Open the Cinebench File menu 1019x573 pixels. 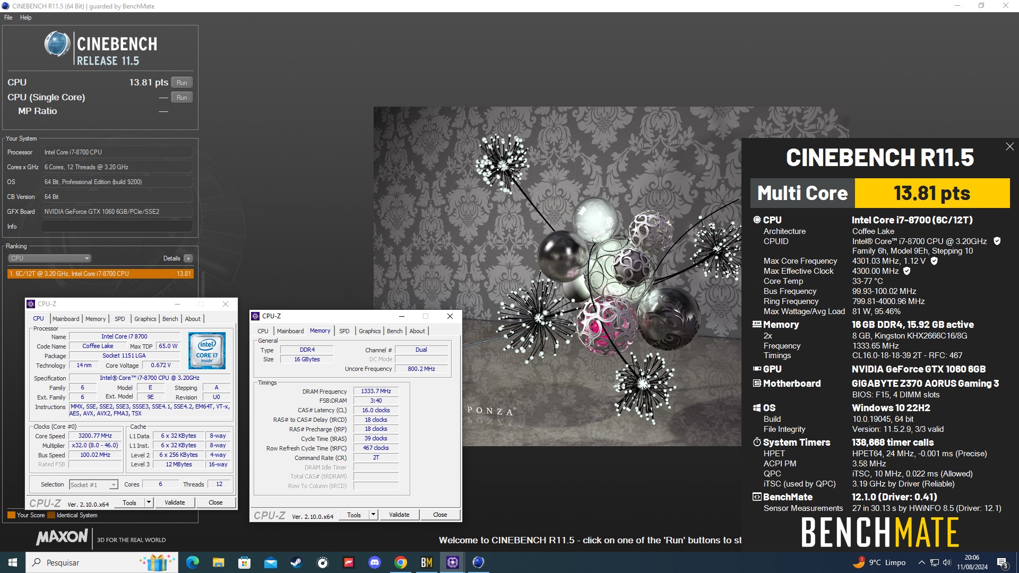pyautogui.click(x=8, y=18)
